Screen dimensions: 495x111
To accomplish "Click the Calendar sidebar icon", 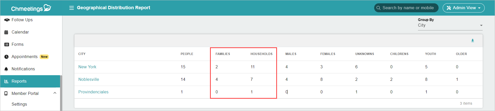I will [6, 32].
